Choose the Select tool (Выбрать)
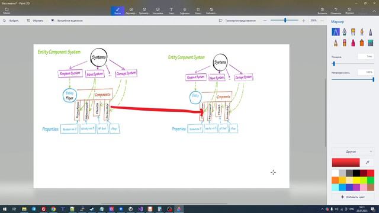Viewport: 379px width, 213px height. tap(11, 21)
